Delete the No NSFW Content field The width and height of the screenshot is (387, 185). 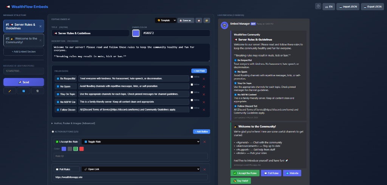click(x=204, y=102)
